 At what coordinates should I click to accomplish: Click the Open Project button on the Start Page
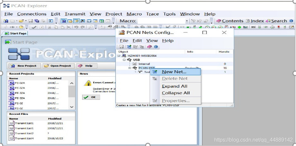59,66
